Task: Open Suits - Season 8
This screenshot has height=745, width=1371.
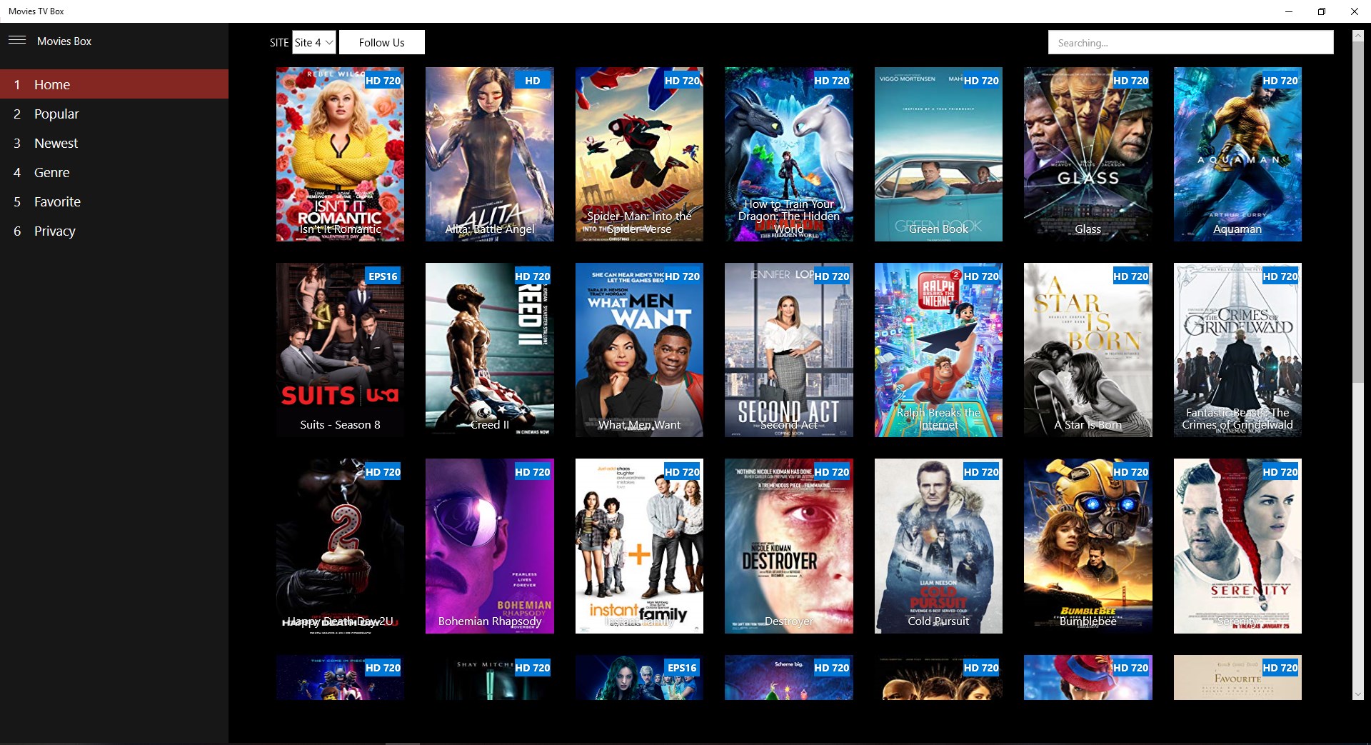Action: pos(340,350)
